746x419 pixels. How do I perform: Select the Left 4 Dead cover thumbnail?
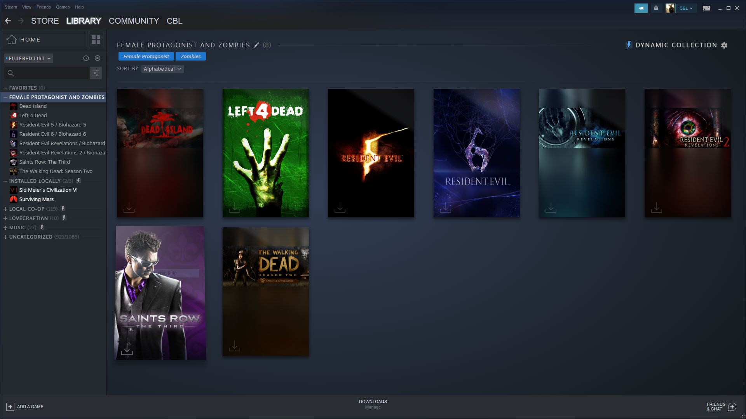[x=265, y=153]
